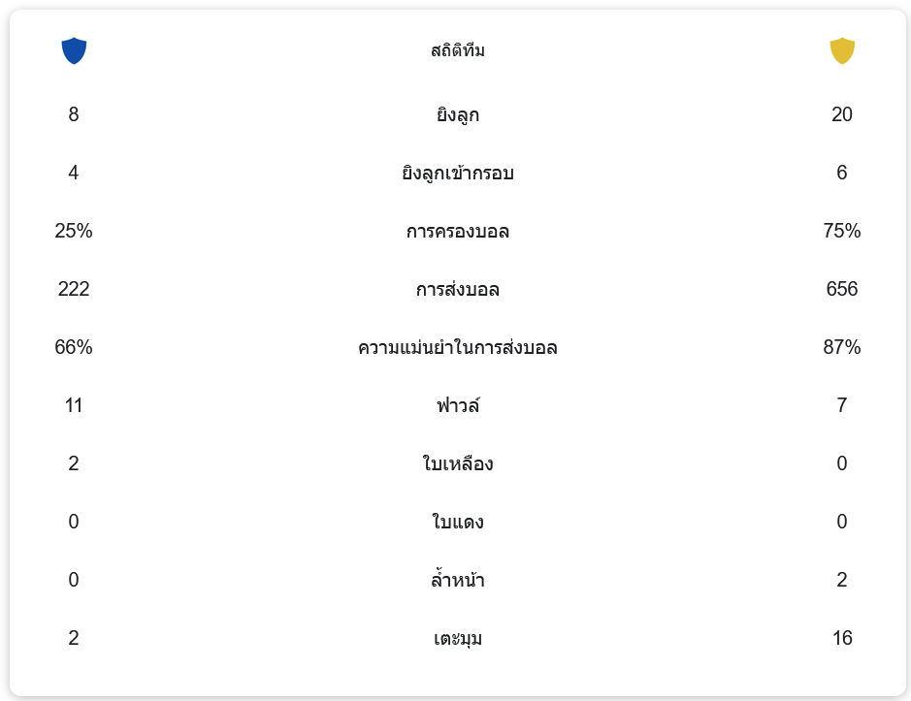Click the away team's 75% possession value
The image size is (911, 701).
click(x=842, y=231)
